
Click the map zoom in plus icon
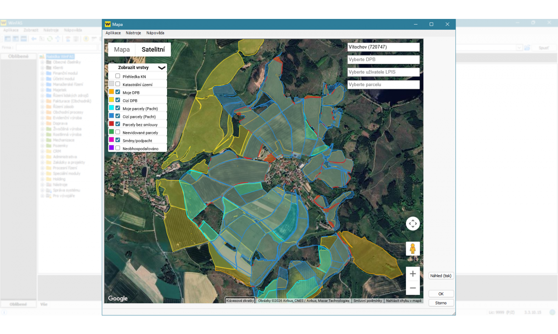click(413, 274)
